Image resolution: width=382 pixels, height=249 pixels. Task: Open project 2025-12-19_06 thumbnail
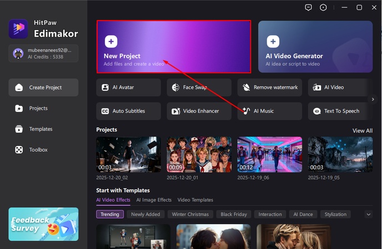point(269,155)
